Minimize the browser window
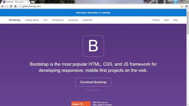189x106 pixels. tap(175, 1)
